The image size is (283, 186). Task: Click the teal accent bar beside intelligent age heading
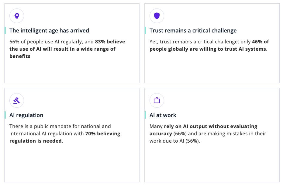tap(5, 30)
